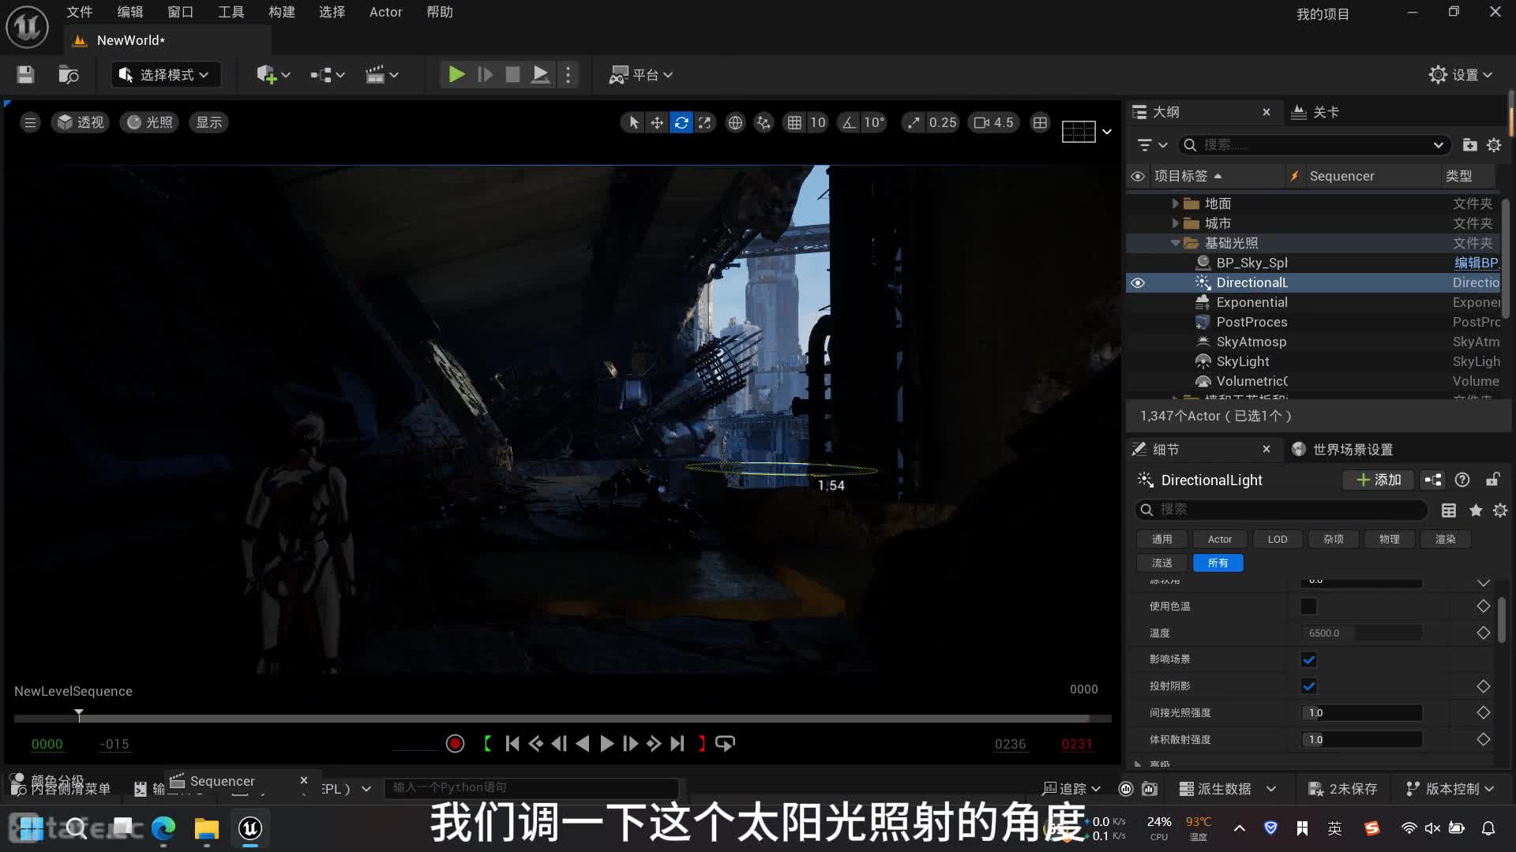The height and width of the screenshot is (852, 1516).
Task: Click the 间接光照强度 value slider
Action: [1361, 712]
